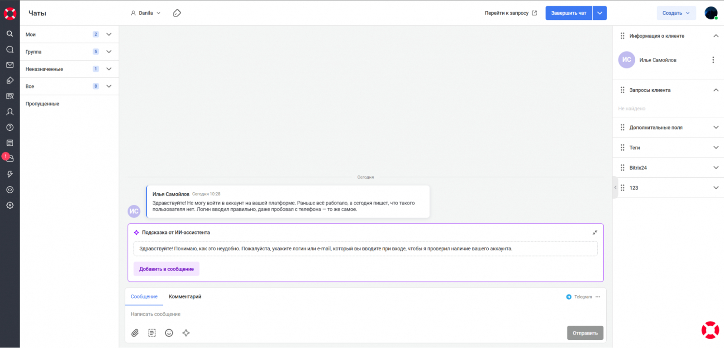Open search from the left sidebar

tap(10, 33)
